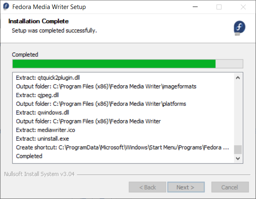
Task: Click the log scrollbar up arrow
Action: 238,78
